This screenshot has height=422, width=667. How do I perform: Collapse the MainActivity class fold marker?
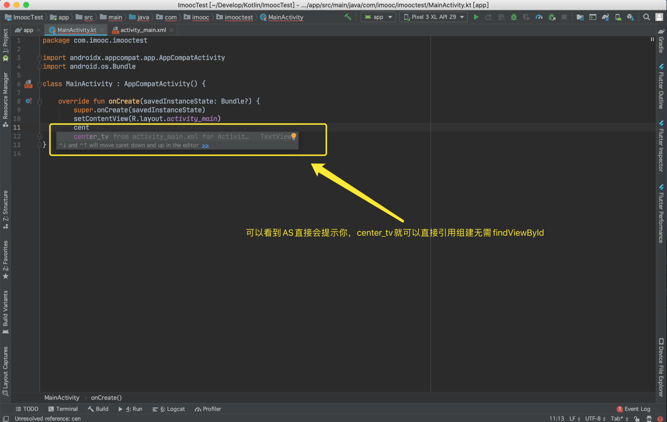pyautogui.click(x=40, y=84)
